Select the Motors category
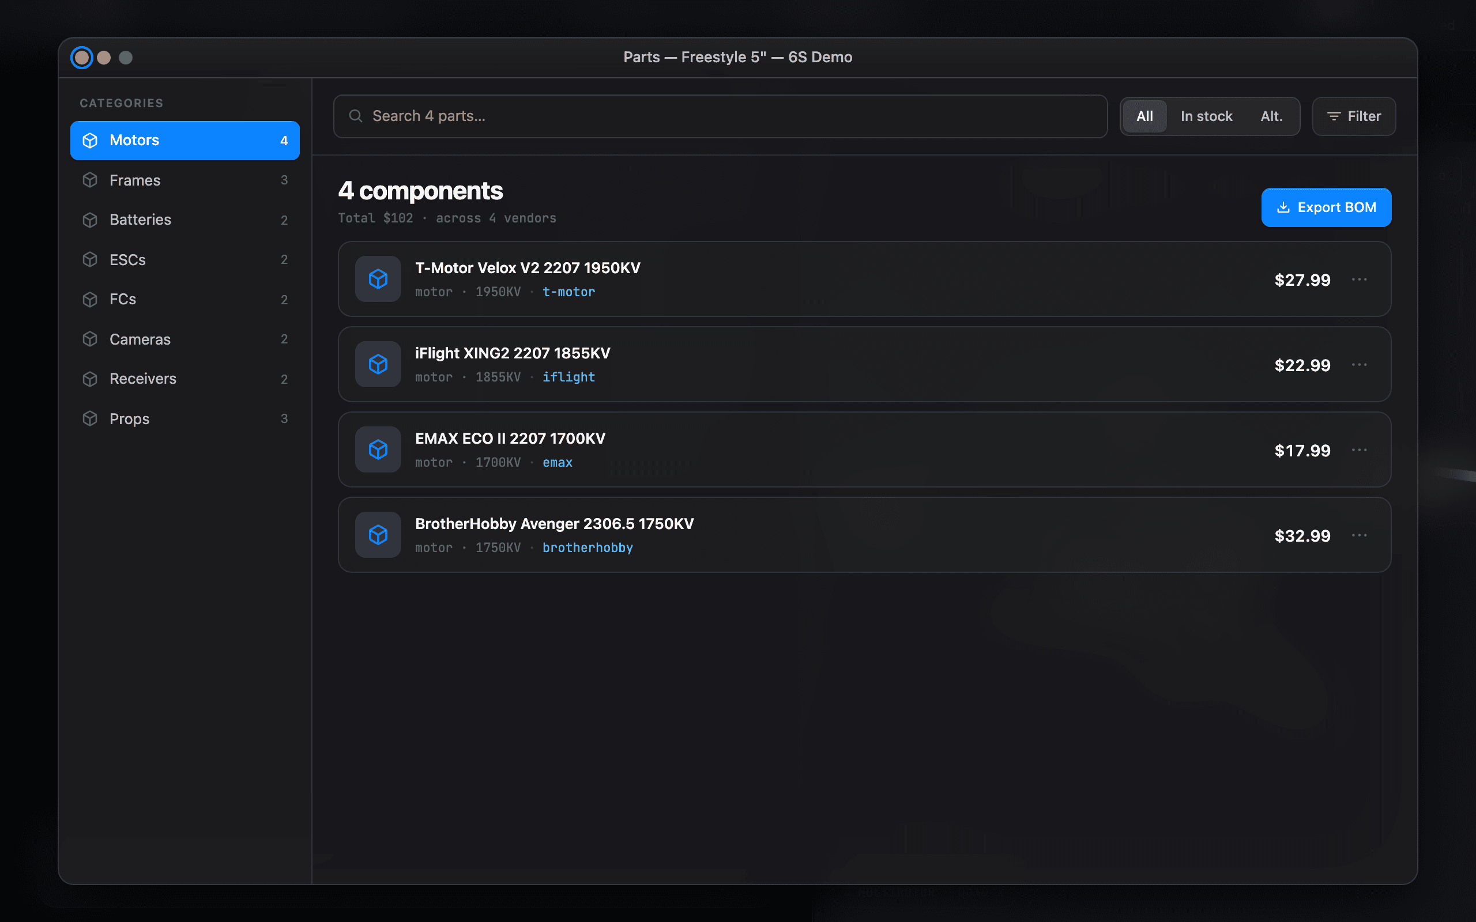Viewport: 1476px width, 922px height. [x=185, y=140]
